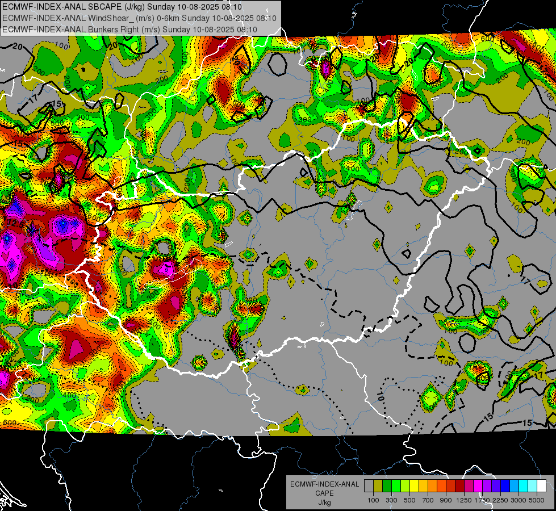Click the legend value 2250
Viewport: 556px width, 511px height.
(500, 500)
